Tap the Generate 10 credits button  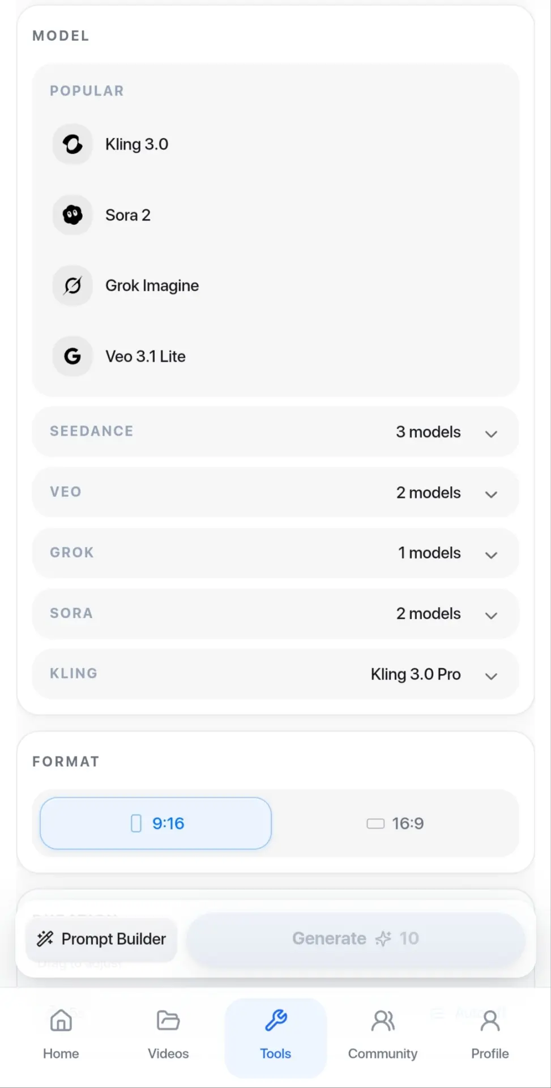coord(356,938)
